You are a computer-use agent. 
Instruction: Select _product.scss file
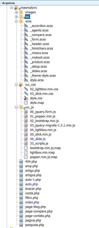(40, 62)
